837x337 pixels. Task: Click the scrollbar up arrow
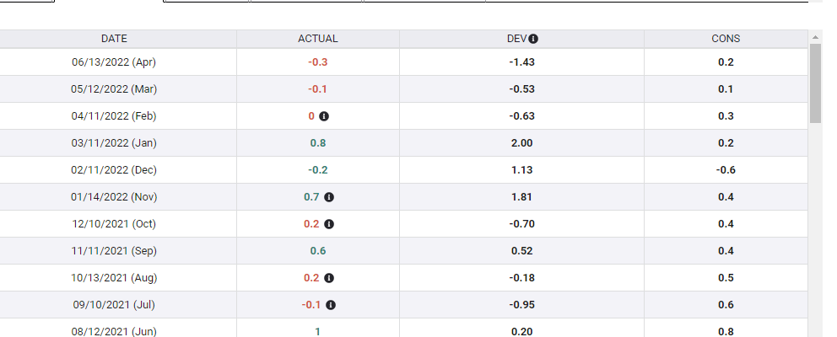point(815,38)
